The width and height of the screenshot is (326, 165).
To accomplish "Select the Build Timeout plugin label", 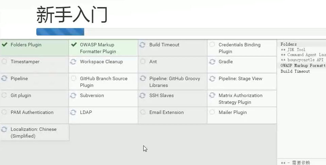I will 164,45.
